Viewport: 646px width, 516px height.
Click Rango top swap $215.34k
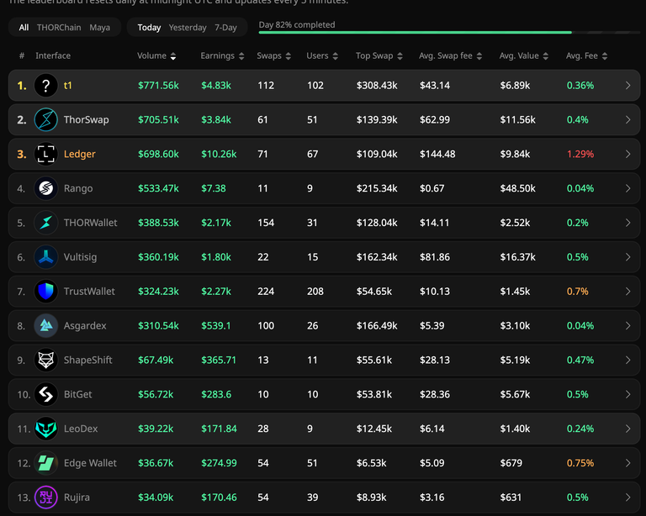click(x=377, y=188)
